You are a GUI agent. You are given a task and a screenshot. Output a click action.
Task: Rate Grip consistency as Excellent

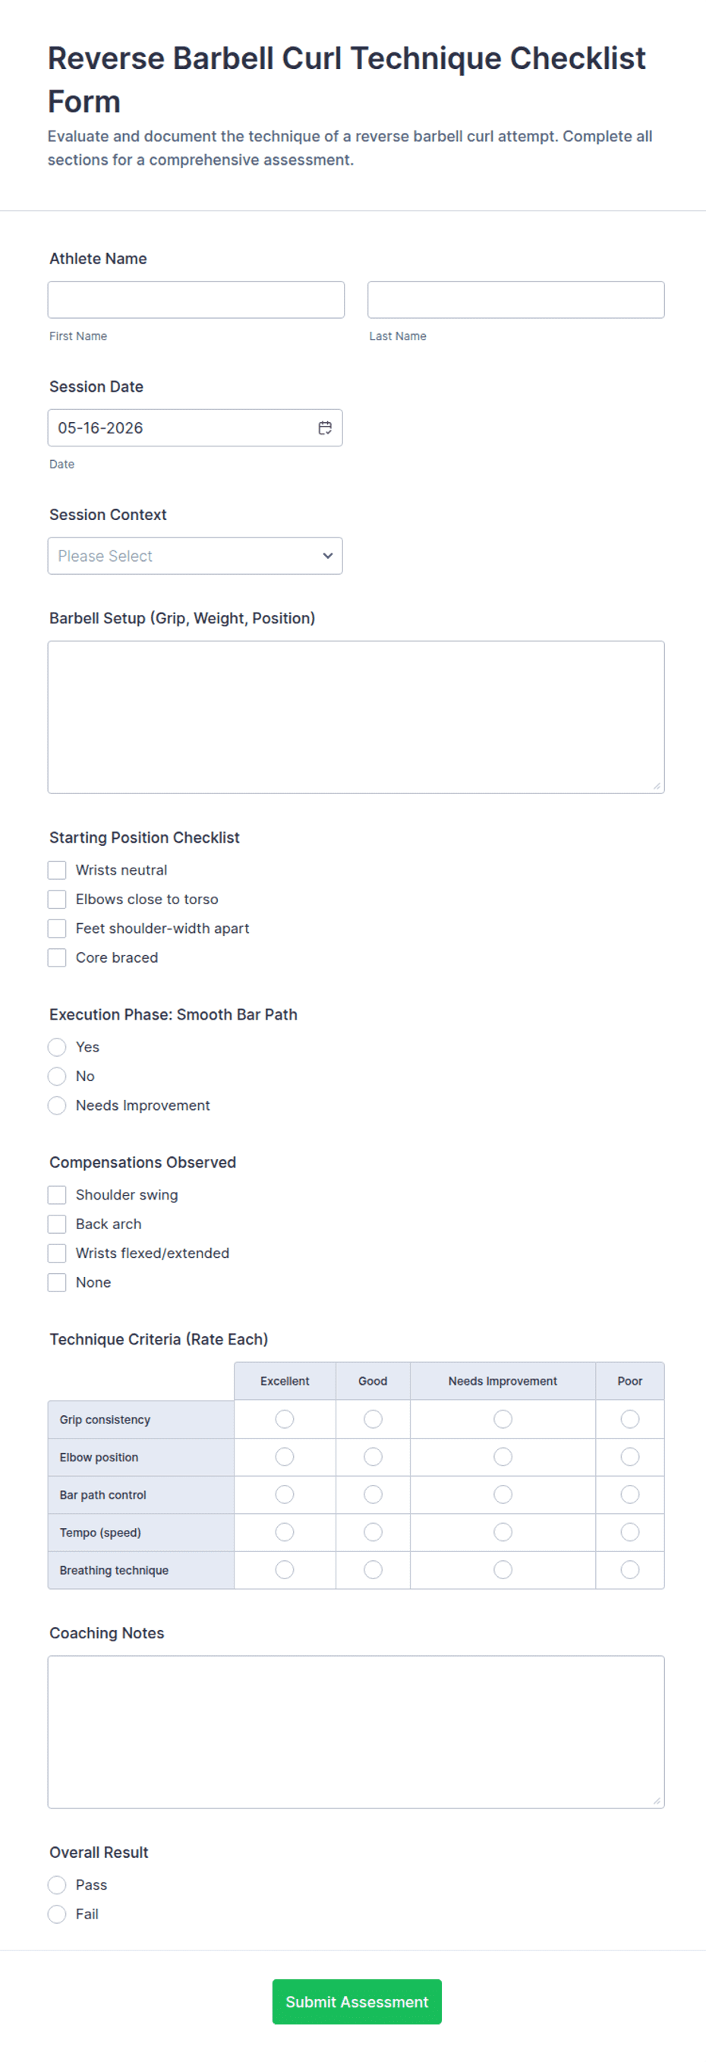tap(284, 1419)
